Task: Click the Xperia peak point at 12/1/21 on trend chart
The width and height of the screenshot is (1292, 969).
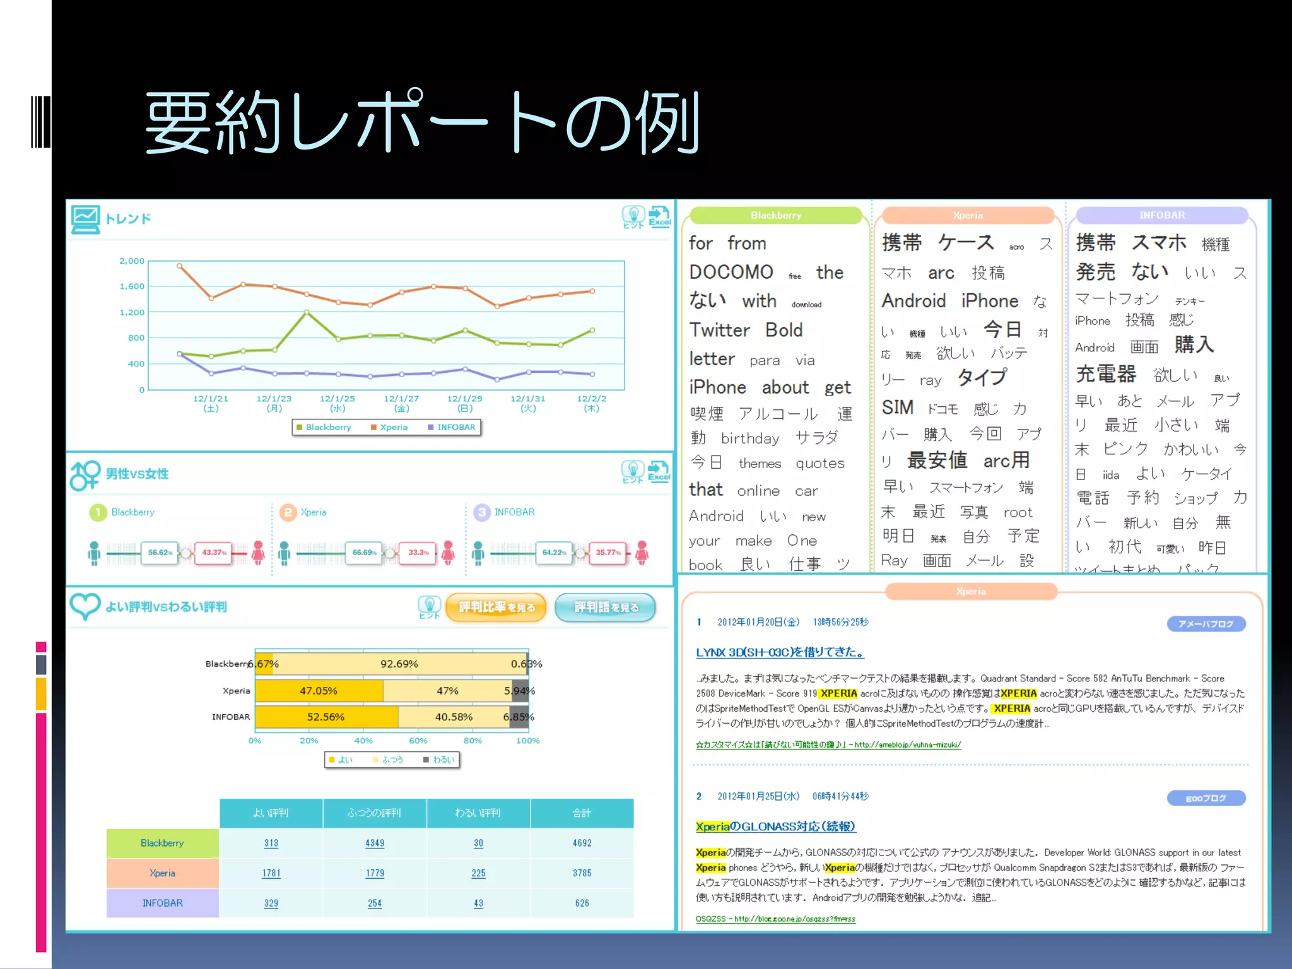Action: [x=180, y=266]
